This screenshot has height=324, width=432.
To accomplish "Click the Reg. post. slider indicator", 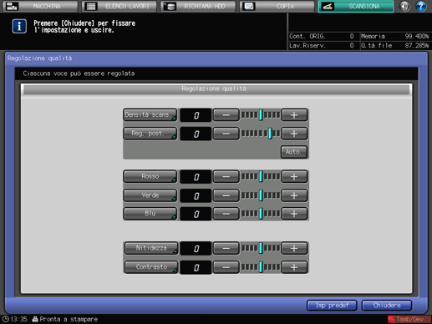I will coord(270,134).
